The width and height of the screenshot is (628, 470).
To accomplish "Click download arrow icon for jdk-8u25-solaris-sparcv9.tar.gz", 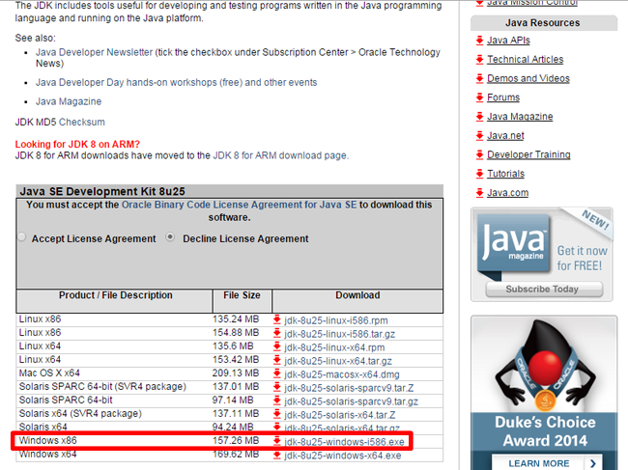I will pos(276,401).
